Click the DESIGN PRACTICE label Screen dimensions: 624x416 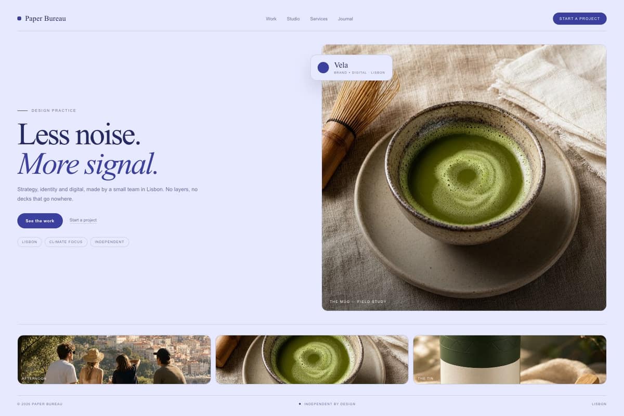[x=54, y=111]
